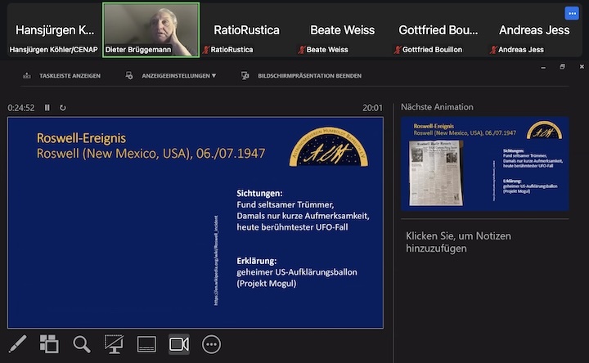The image size is (589, 363).
Task: Toggle the camera button in presenter toolbar
Action: coord(179,344)
